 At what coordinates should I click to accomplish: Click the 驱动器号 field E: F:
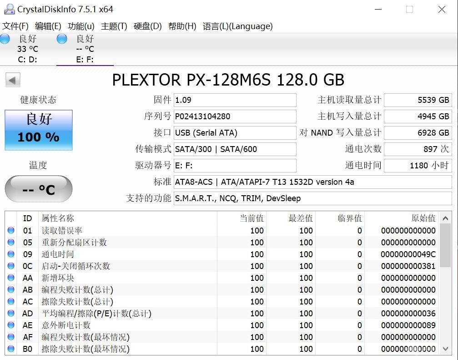[235, 165]
